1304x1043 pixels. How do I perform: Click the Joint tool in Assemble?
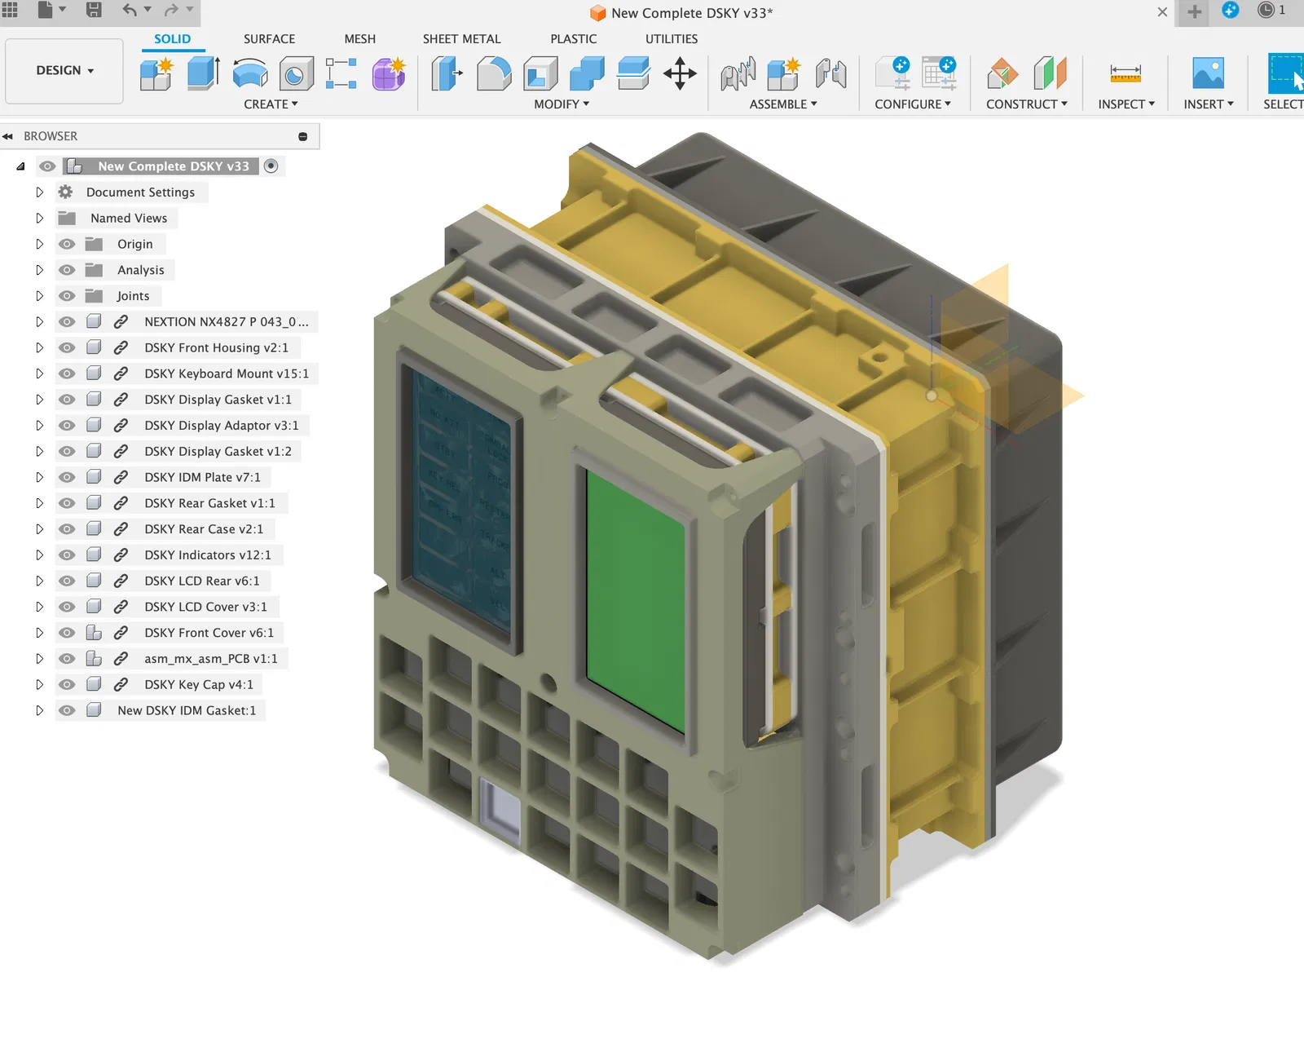point(738,73)
